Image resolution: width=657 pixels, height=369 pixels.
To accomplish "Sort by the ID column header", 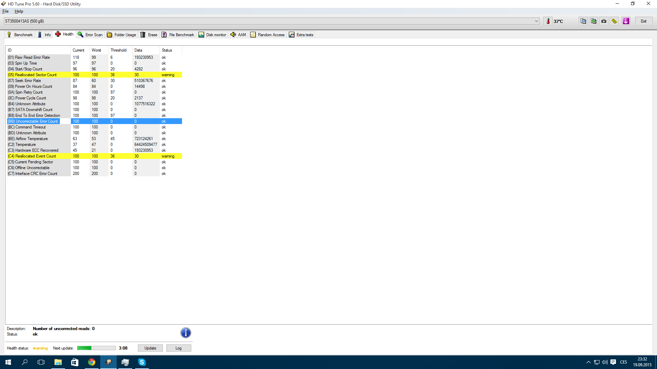I will click(38, 50).
